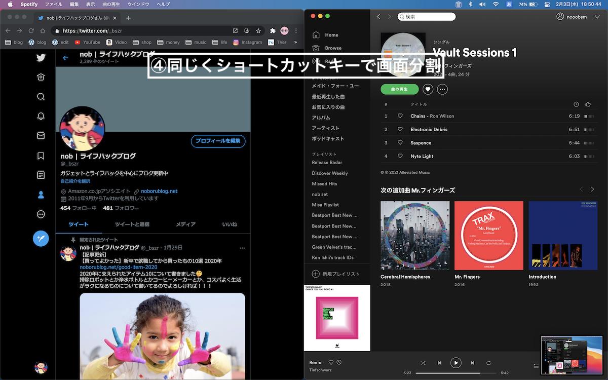
Task: Go back in Spotify navigation
Action: 378,17
